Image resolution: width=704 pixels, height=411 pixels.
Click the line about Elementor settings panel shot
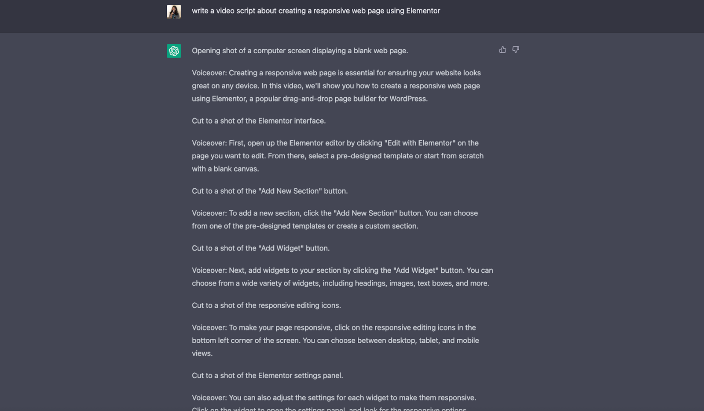(267, 375)
